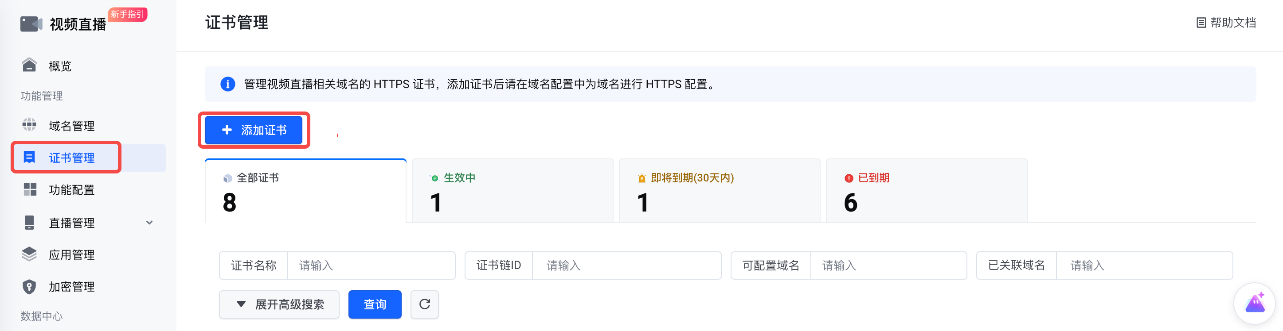Click the 功能配置 grid icon

tap(30, 189)
